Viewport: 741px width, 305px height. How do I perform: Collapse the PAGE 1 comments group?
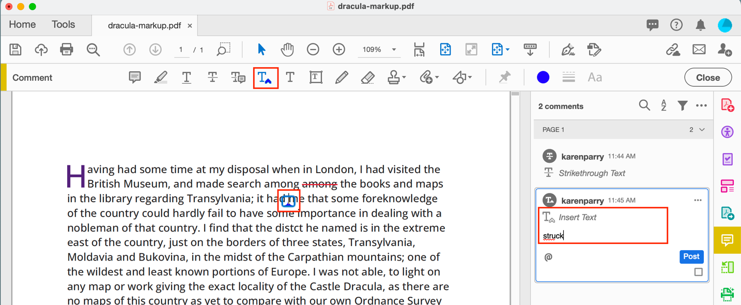(702, 130)
